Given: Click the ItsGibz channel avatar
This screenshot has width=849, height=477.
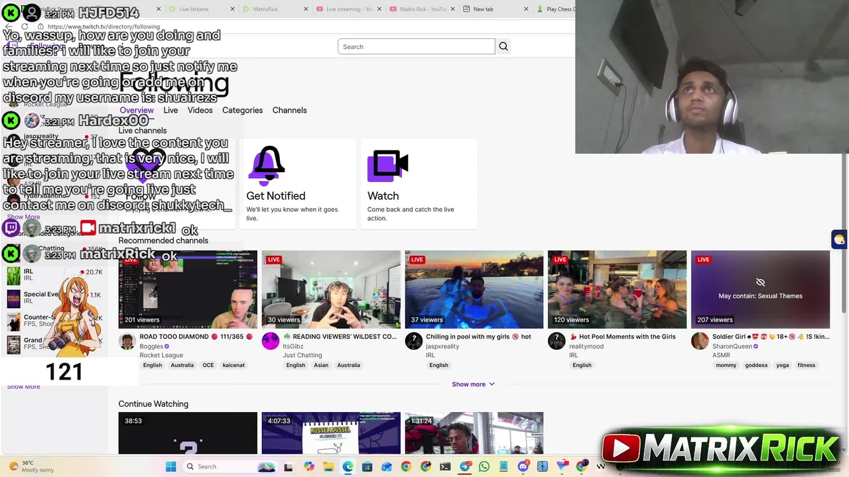Looking at the screenshot, I should click(x=270, y=341).
